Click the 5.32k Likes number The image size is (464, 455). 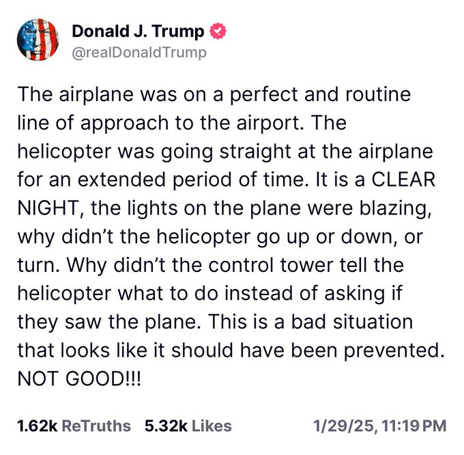click(165, 426)
